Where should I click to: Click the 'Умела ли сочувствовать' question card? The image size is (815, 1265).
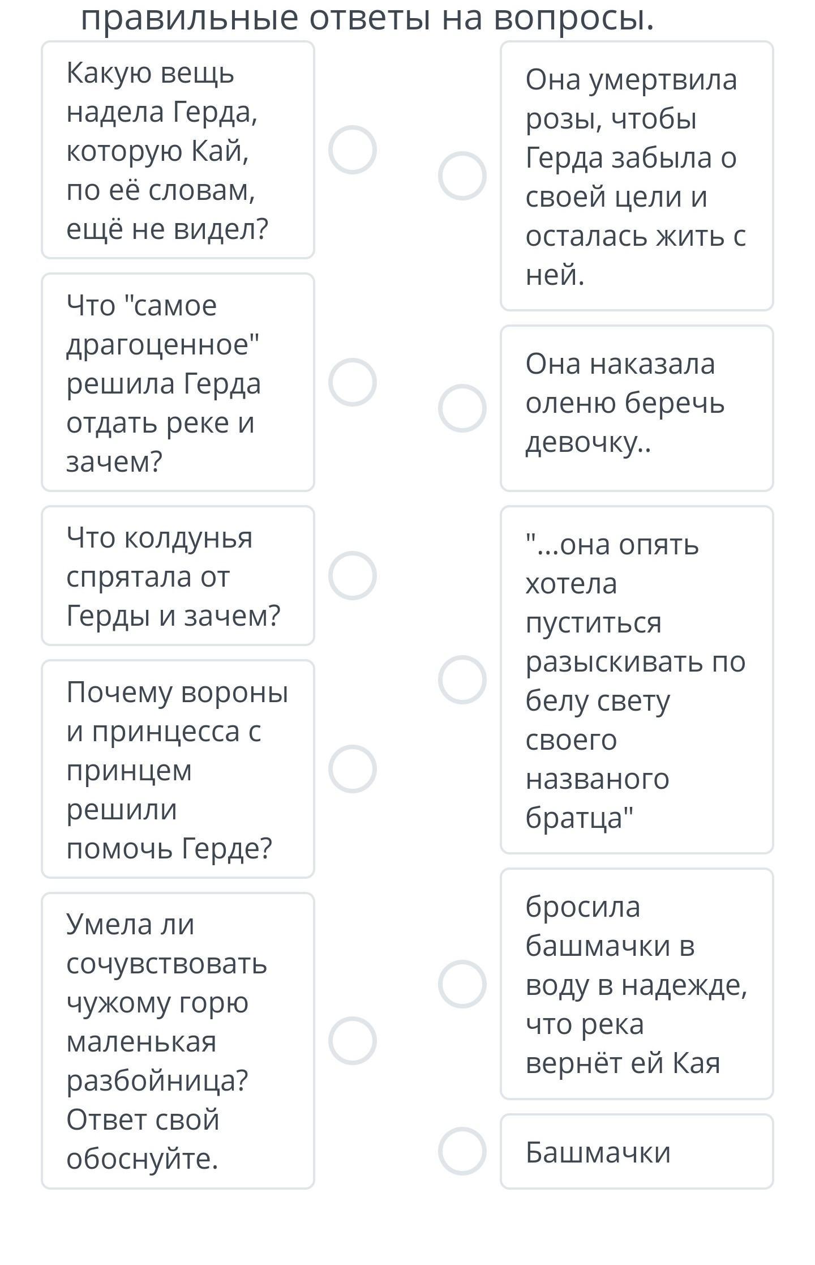(x=178, y=1041)
